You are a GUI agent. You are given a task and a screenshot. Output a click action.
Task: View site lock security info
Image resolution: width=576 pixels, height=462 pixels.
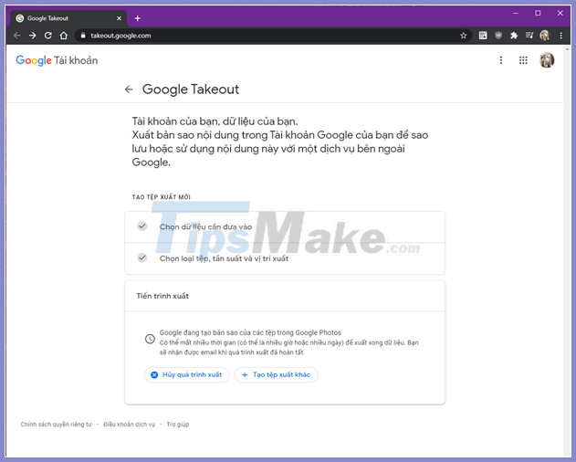83,36
